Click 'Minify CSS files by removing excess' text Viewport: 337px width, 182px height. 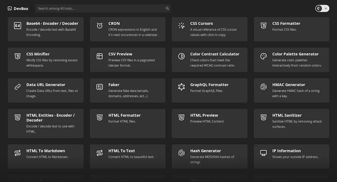point(52,60)
